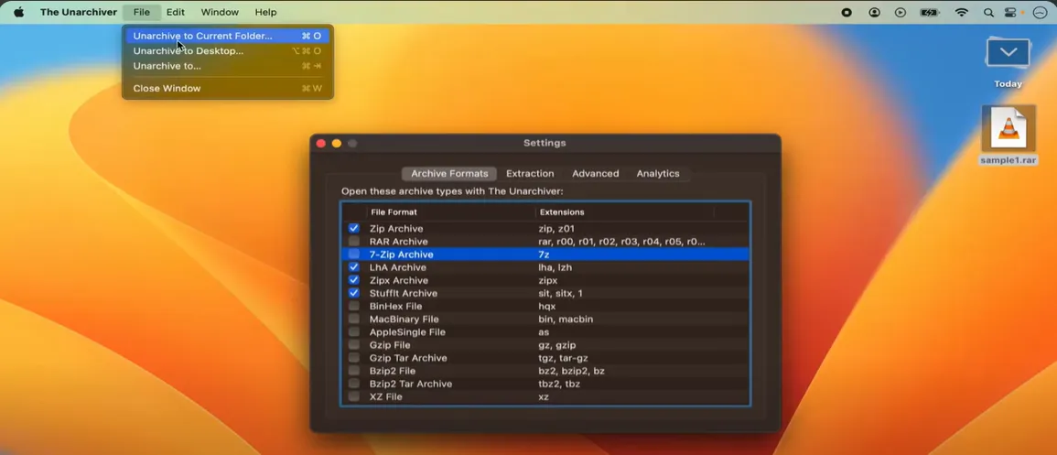
Task: Click the 'sit, sitx, 1' extensions cell
Action: pyautogui.click(x=560, y=293)
